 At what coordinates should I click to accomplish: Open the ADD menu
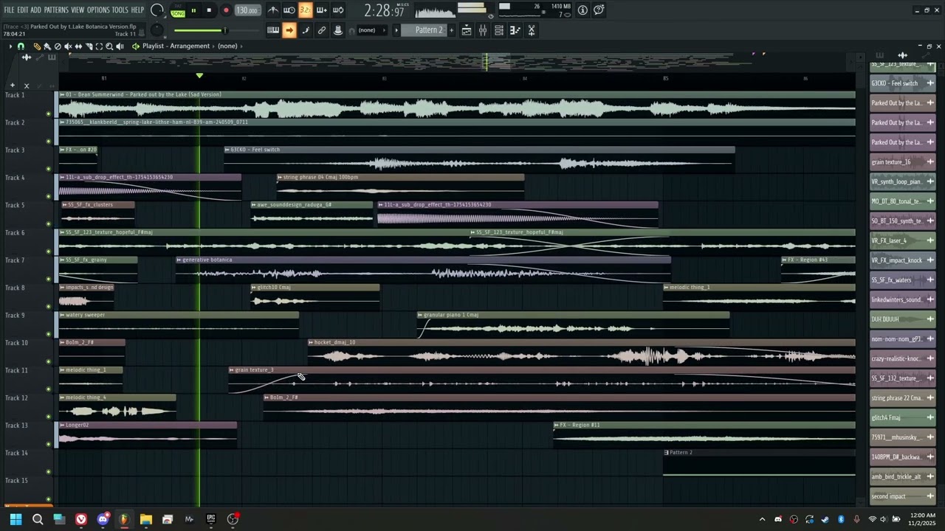point(35,10)
